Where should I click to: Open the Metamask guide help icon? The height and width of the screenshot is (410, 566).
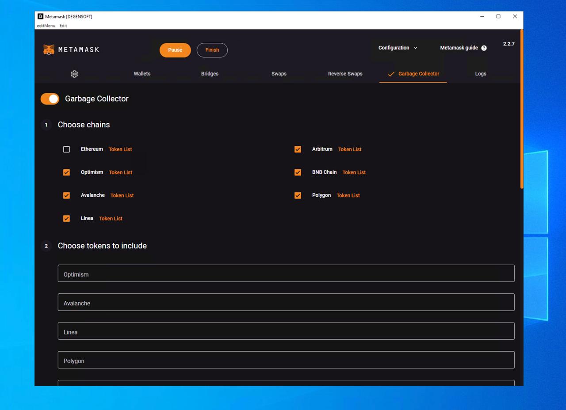[484, 48]
